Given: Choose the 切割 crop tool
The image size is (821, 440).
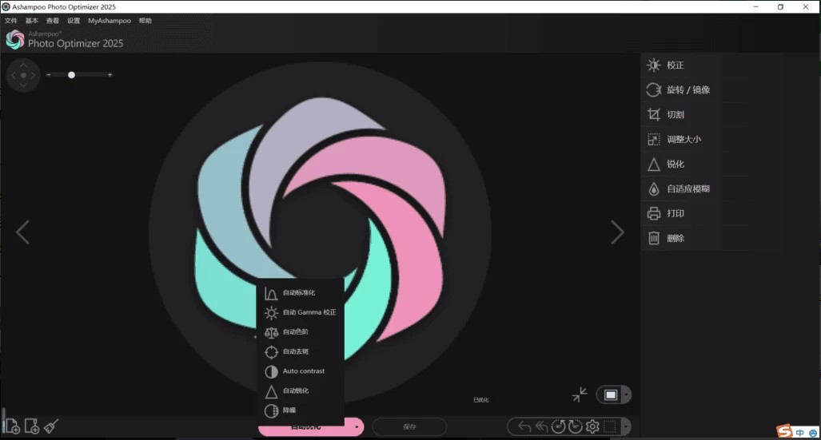Looking at the screenshot, I should pyautogui.click(x=654, y=115).
